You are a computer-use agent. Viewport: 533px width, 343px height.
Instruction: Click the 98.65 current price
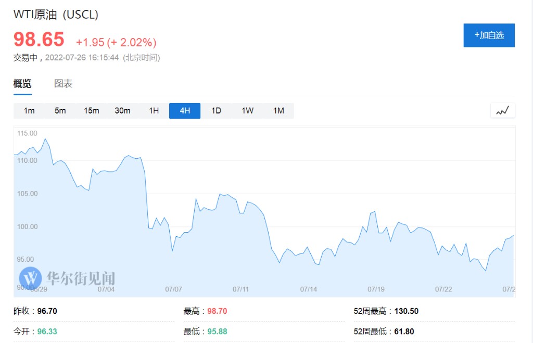[39, 40]
